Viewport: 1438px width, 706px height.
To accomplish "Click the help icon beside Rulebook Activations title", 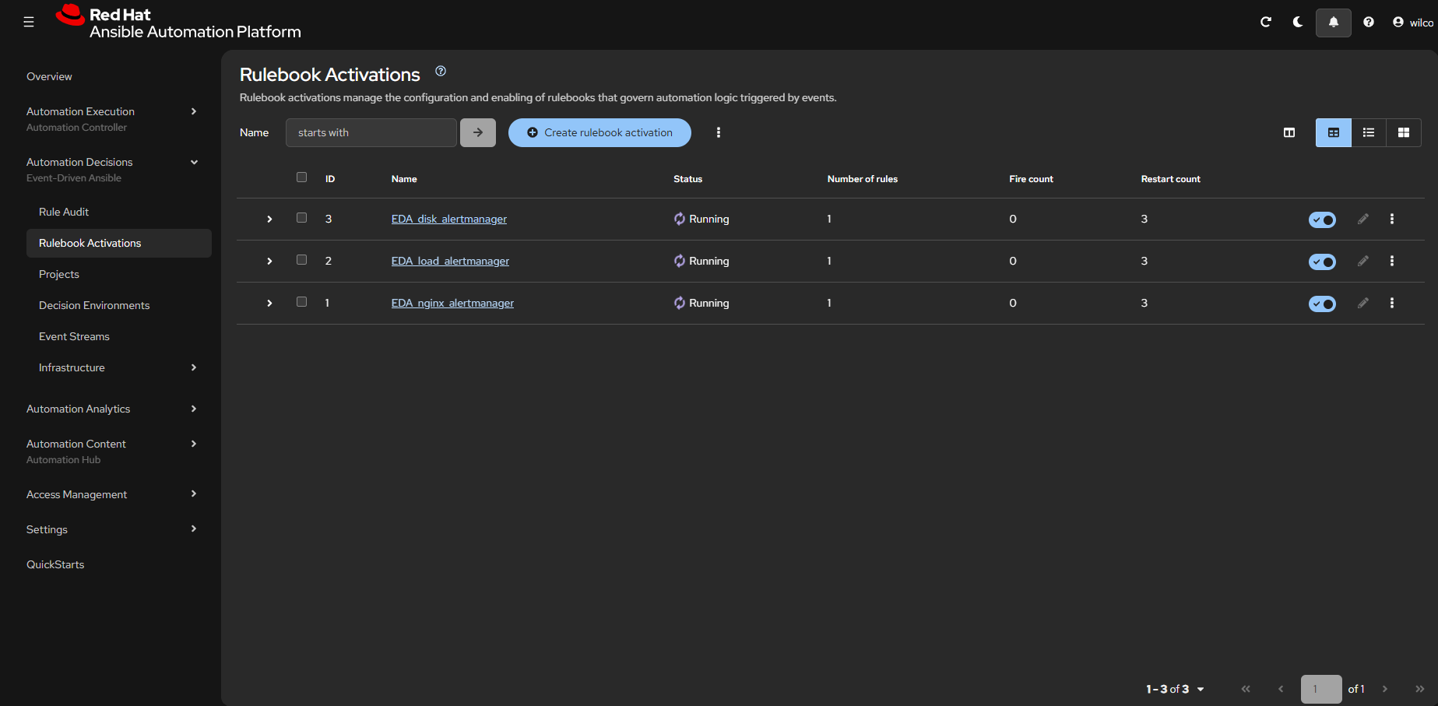I will tap(441, 71).
